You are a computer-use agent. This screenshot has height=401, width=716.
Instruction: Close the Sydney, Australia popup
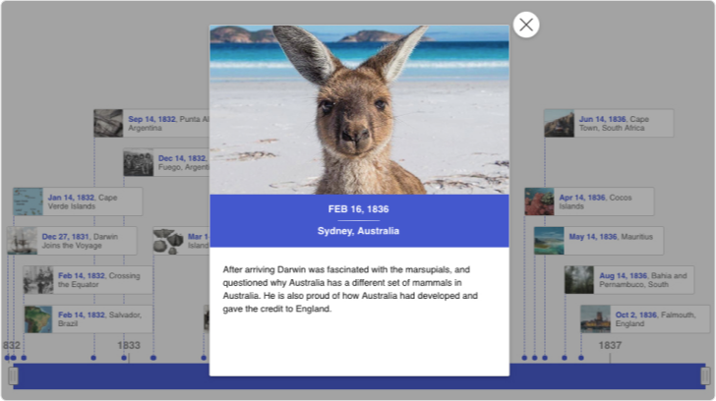click(526, 25)
